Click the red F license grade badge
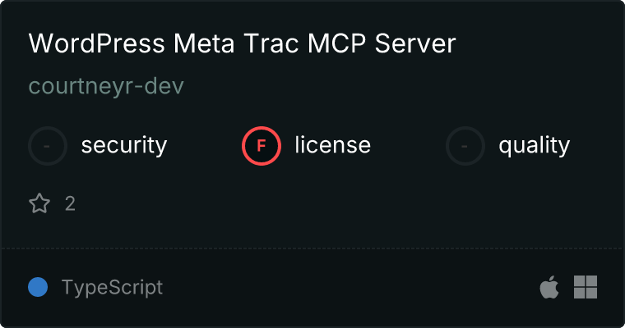This screenshot has width=625, height=328. (262, 146)
